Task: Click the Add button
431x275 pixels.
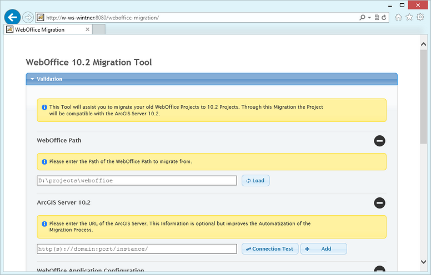Action: [323, 249]
